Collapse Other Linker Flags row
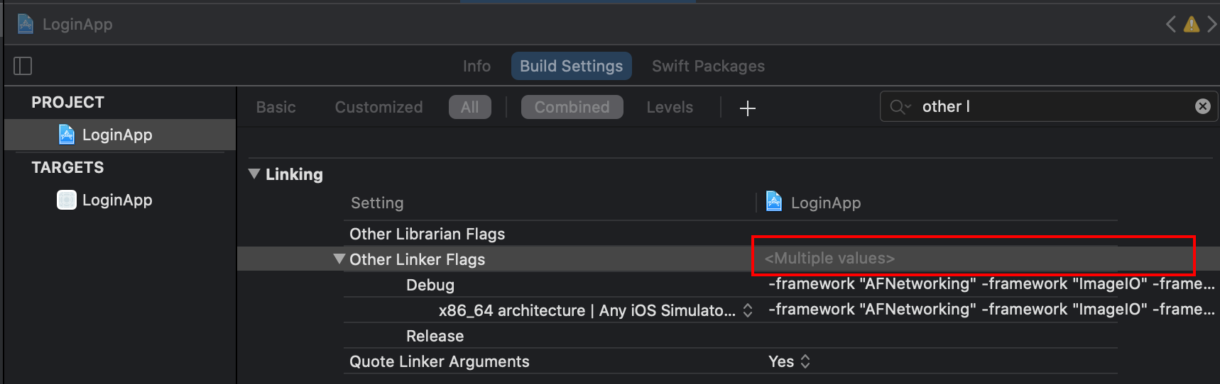The height and width of the screenshot is (384, 1220). pyautogui.click(x=339, y=259)
